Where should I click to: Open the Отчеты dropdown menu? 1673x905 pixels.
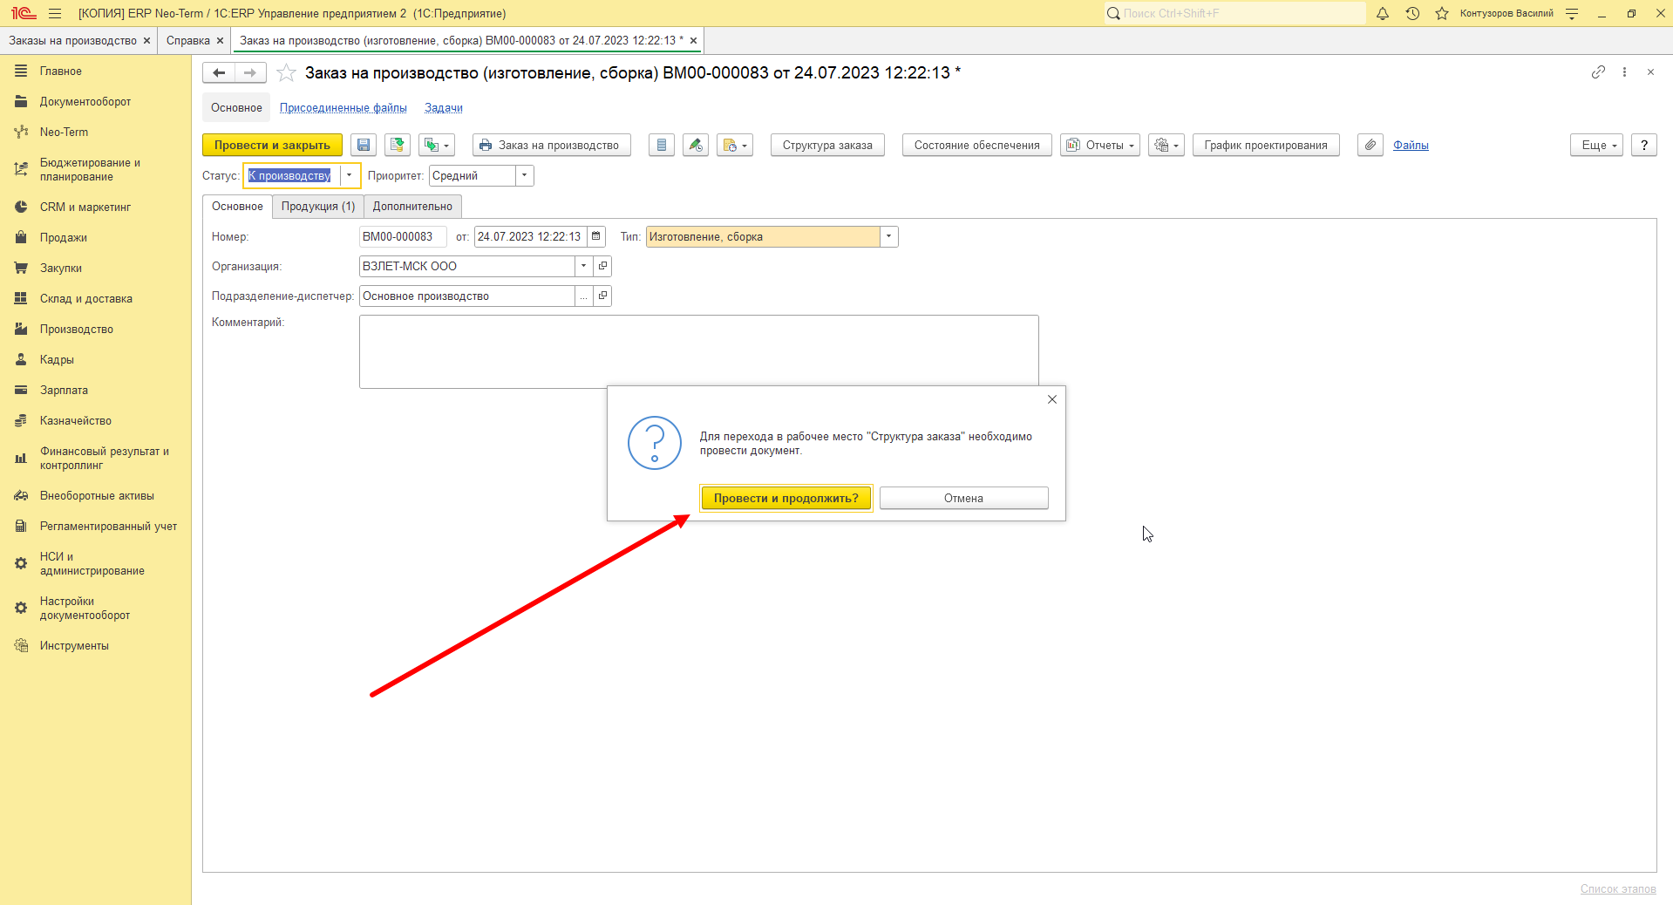[1100, 146]
